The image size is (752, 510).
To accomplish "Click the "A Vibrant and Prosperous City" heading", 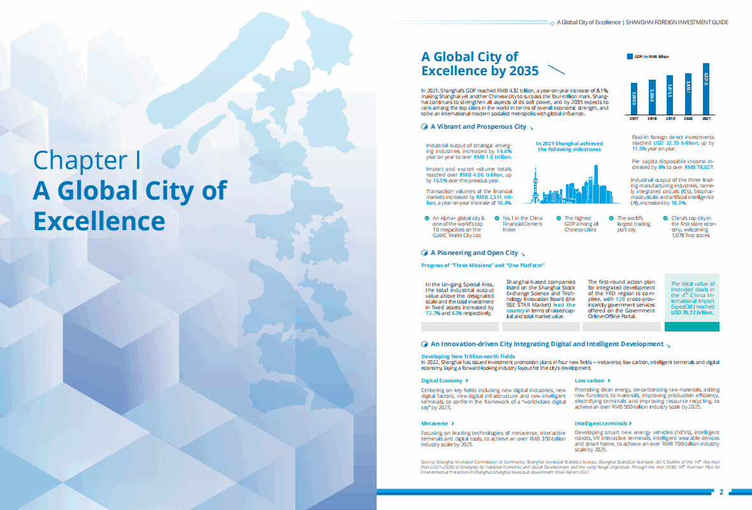I will click(x=478, y=127).
